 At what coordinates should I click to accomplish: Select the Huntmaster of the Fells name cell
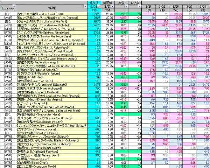(51, 29)
